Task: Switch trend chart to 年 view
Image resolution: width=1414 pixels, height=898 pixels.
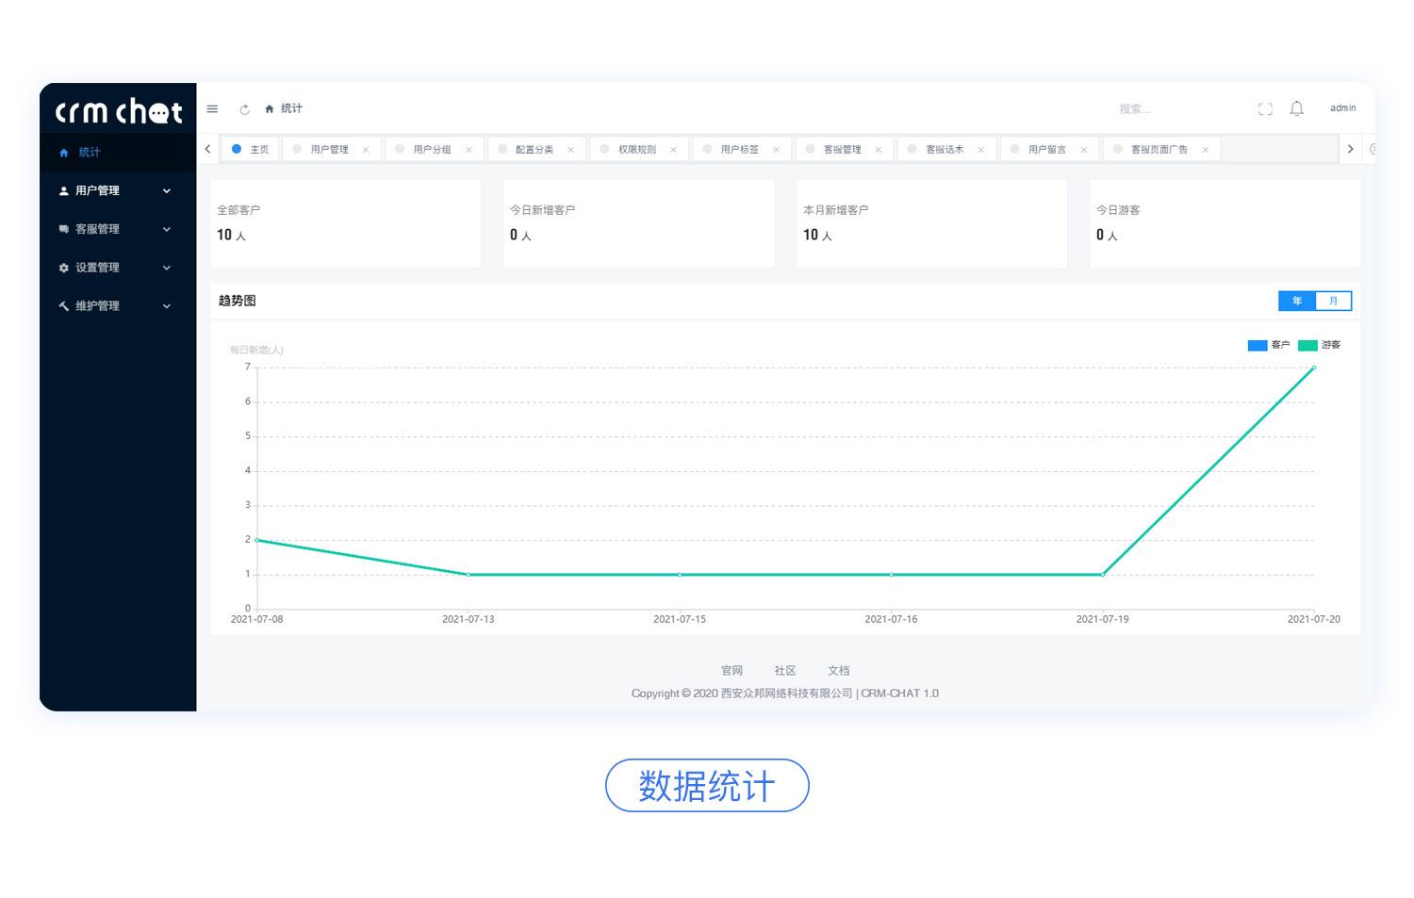Action: [1297, 301]
